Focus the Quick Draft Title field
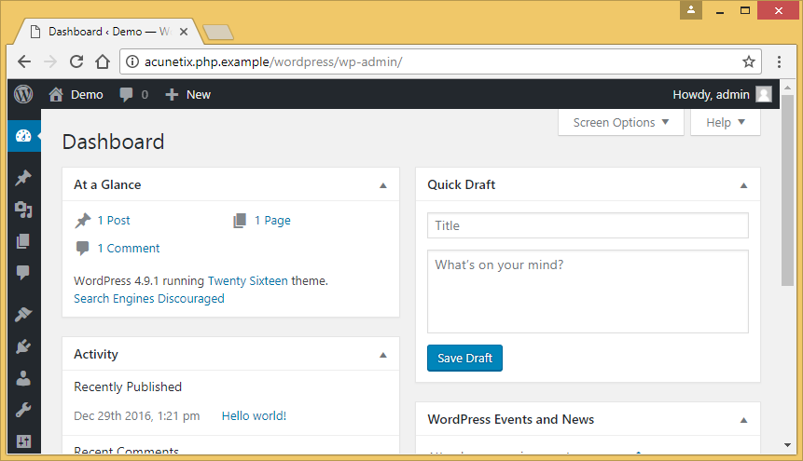The height and width of the screenshot is (461, 803). [588, 225]
